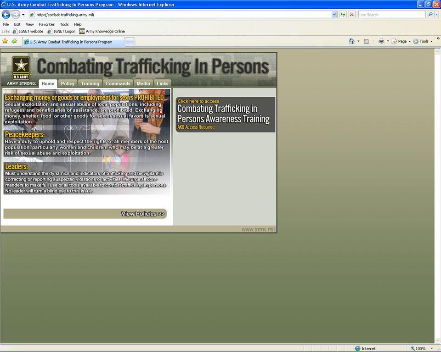Click the page icon beside the URL
The height and width of the screenshot is (352, 441).
pyautogui.click(x=33, y=15)
